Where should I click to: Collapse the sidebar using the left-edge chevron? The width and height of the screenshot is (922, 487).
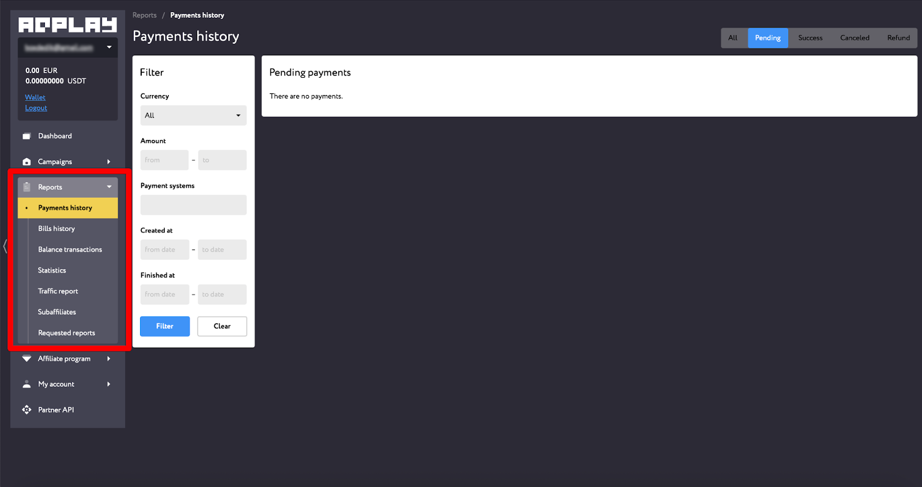5,246
